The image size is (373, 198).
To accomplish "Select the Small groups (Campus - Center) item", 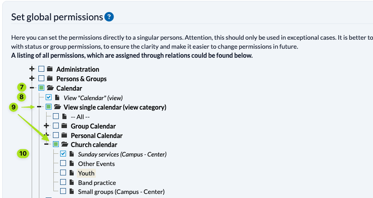I will 121,192.
